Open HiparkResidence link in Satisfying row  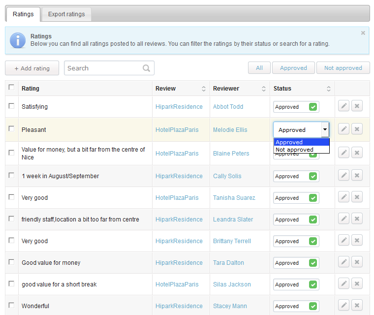179,107
